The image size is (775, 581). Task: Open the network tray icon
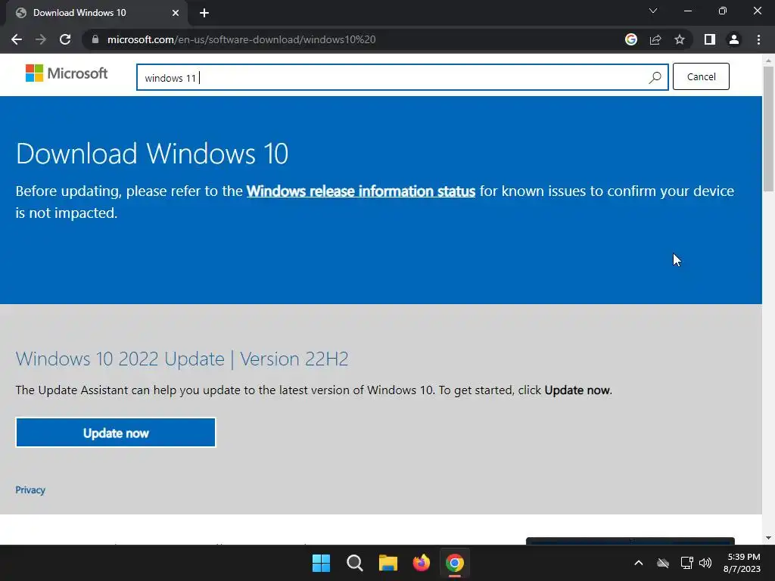click(686, 563)
